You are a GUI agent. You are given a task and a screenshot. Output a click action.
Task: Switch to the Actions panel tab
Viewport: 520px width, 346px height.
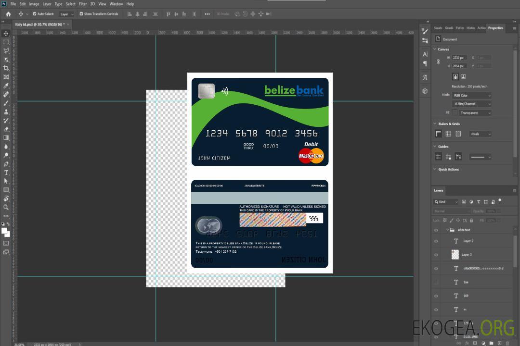coord(481,28)
